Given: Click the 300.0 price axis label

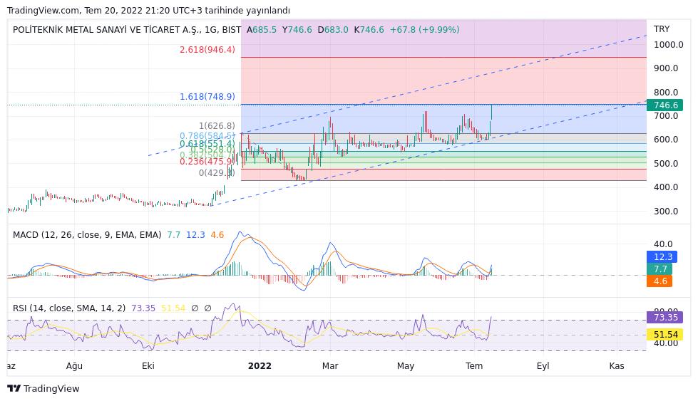Looking at the screenshot, I should 666,211.
